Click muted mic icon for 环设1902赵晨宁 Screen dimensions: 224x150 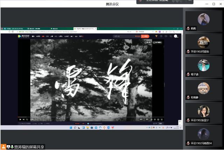pos(188,120)
